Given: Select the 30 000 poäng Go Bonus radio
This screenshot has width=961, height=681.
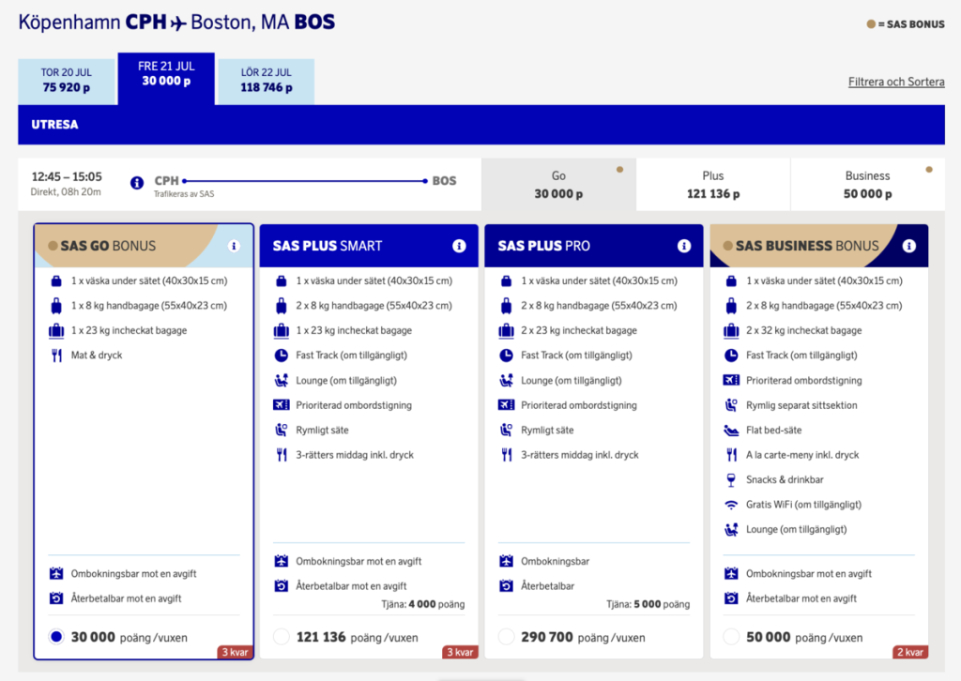Looking at the screenshot, I should coord(56,637).
